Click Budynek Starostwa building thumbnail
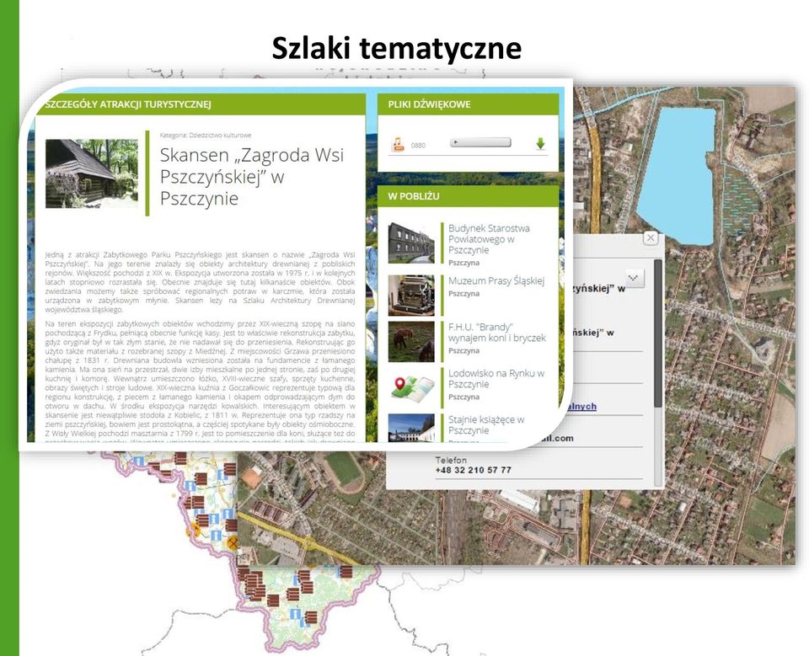The width and height of the screenshot is (809, 656). point(411,243)
